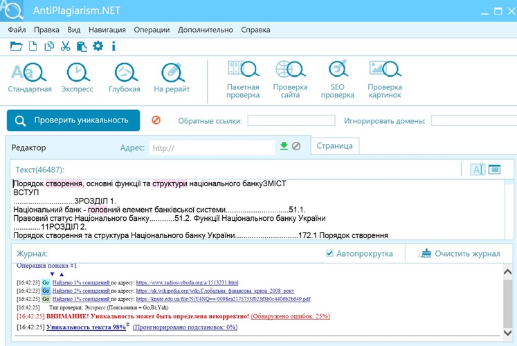Click Уникальность текста 98% link
This screenshot has height=346, width=517.
[86, 327]
